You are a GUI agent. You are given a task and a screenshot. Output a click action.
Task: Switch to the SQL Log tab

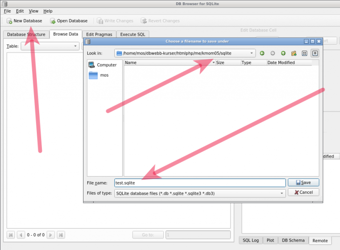tap(250, 240)
